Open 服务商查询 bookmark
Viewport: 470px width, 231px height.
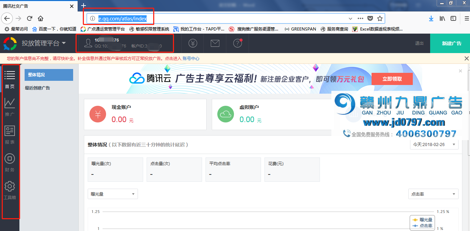(334, 29)
